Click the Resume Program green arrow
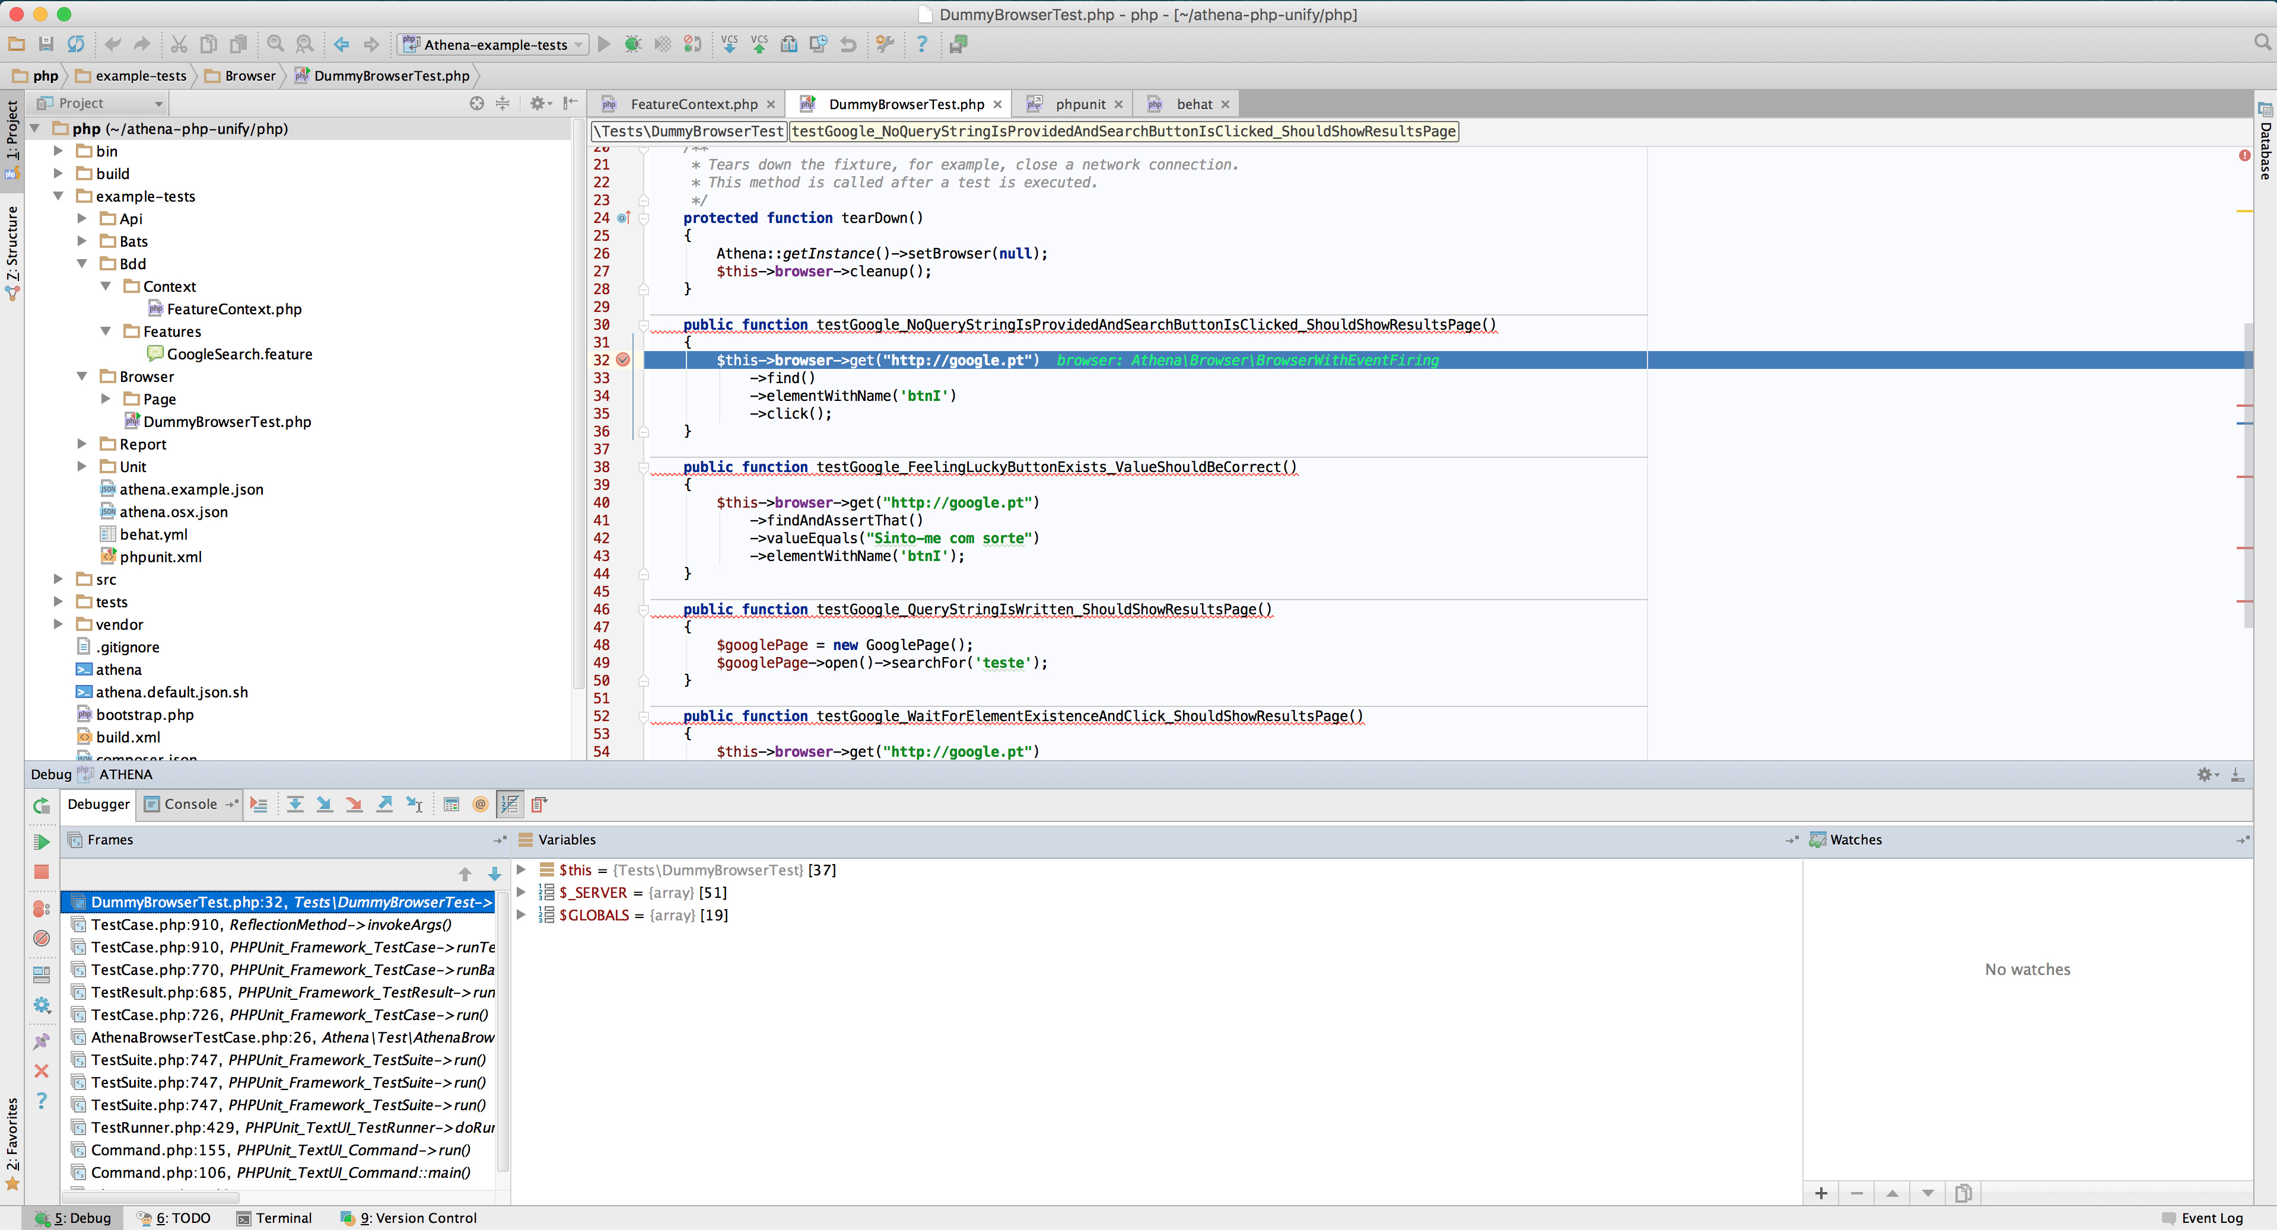Screen dimensions: 2277x1230 42,841
